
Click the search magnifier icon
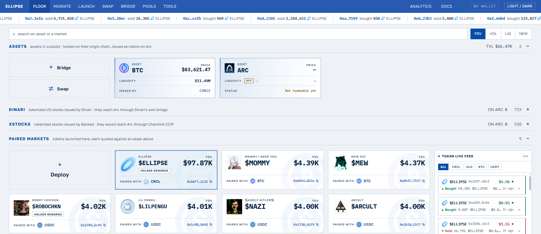[x=14, y=34]
